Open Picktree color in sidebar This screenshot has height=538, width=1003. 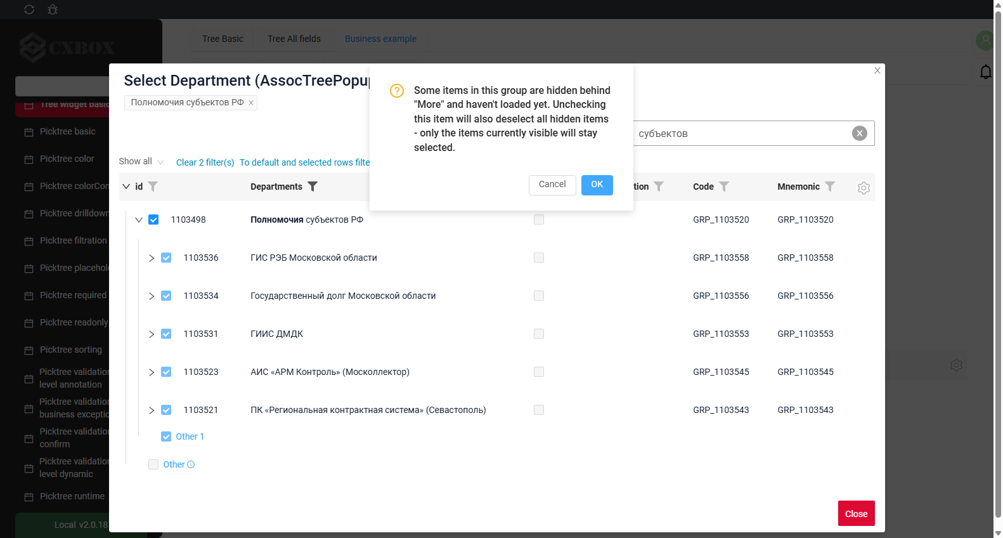point(67,159)
